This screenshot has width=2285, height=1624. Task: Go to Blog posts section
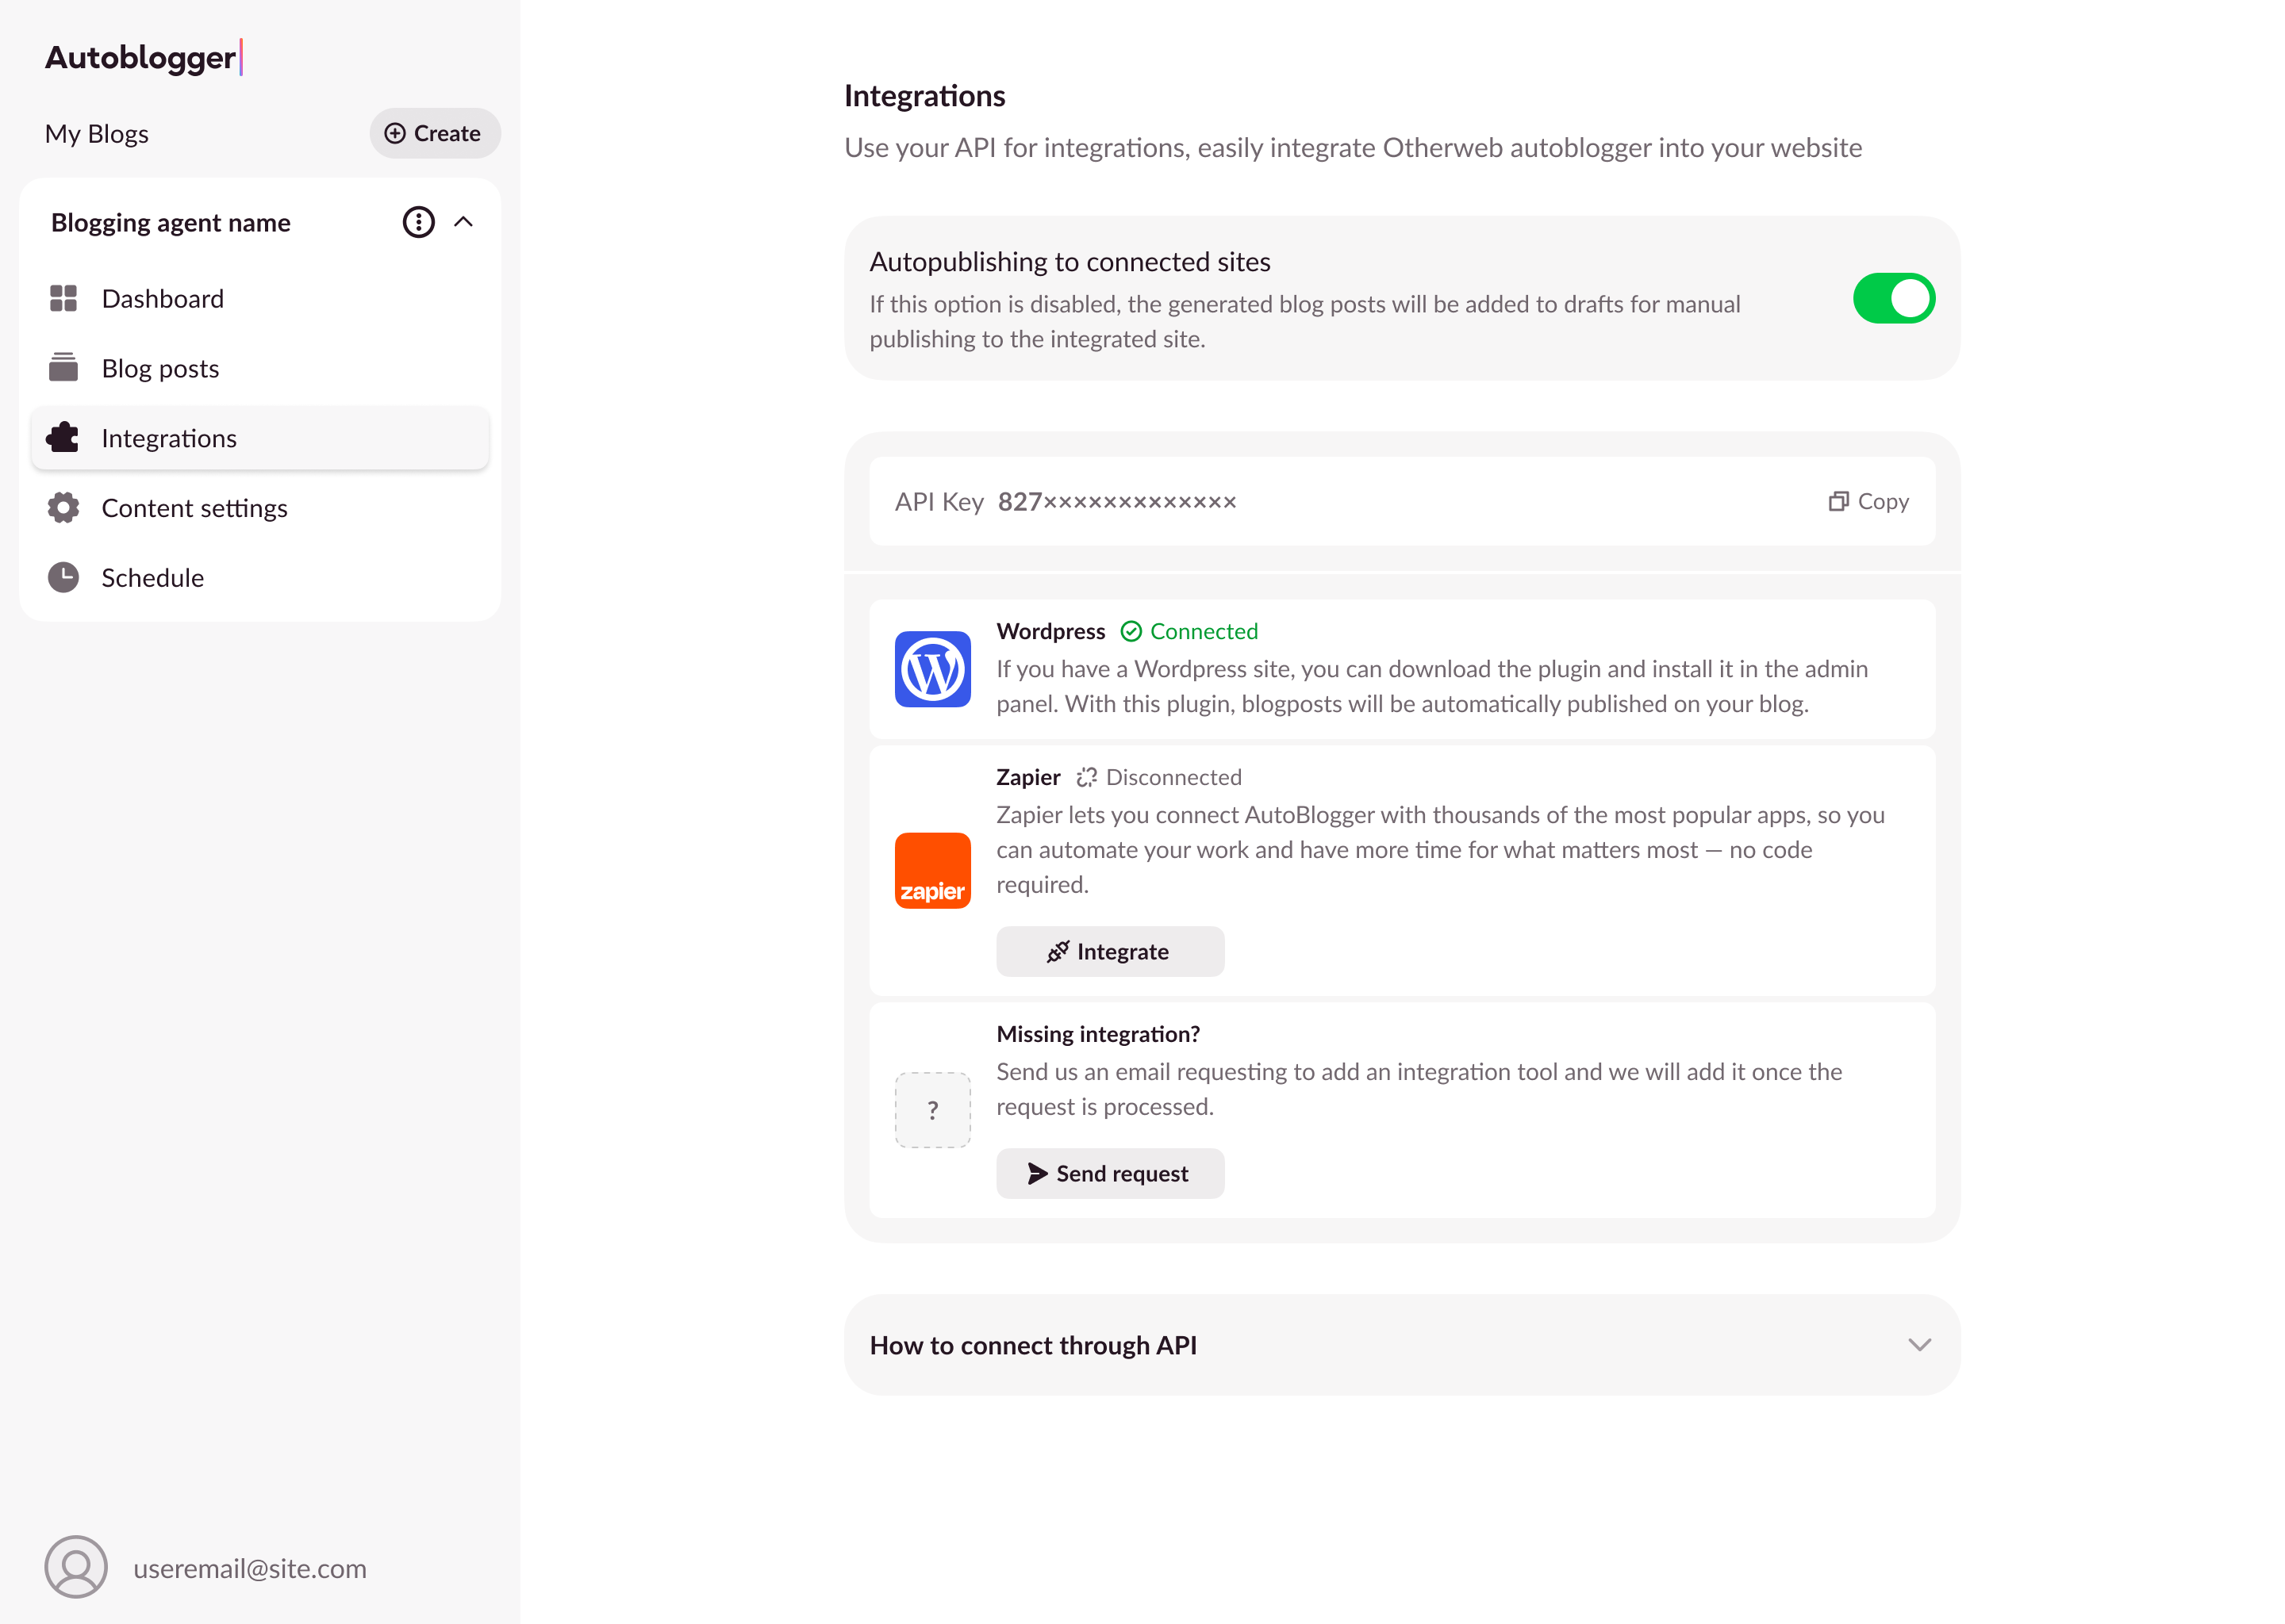pyautogui.click(x=160, y=369)
